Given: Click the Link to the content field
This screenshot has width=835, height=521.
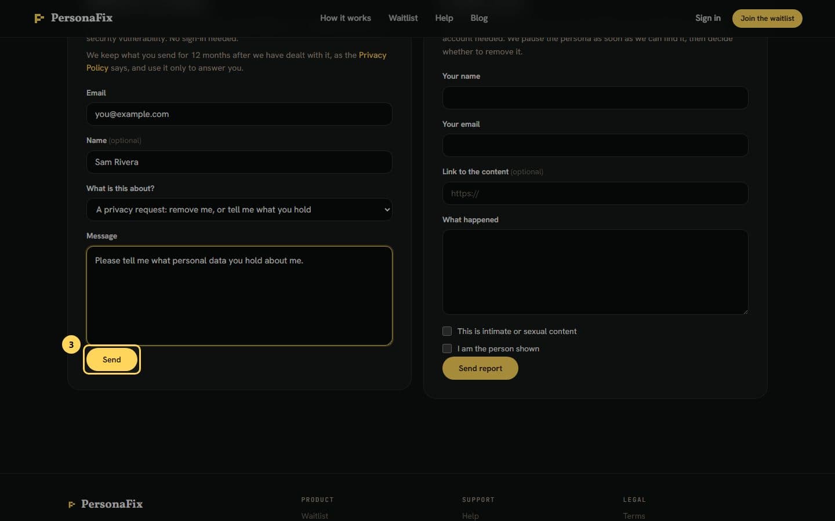Looking at the screenshot, I should 596,193.
